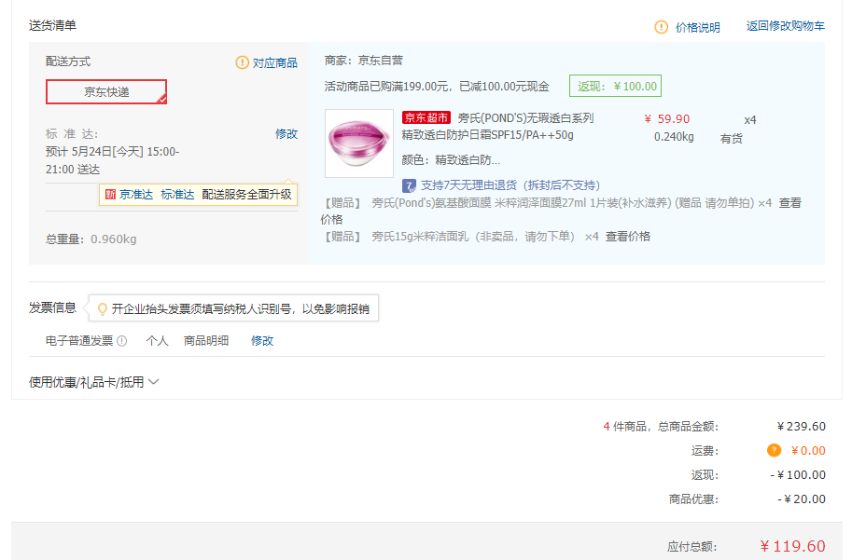The height and width of the screenshot is (560, 852).
Task: Open the 标准达 link in the tooltip
Action: pyautogui.click(x=177, y=194)
